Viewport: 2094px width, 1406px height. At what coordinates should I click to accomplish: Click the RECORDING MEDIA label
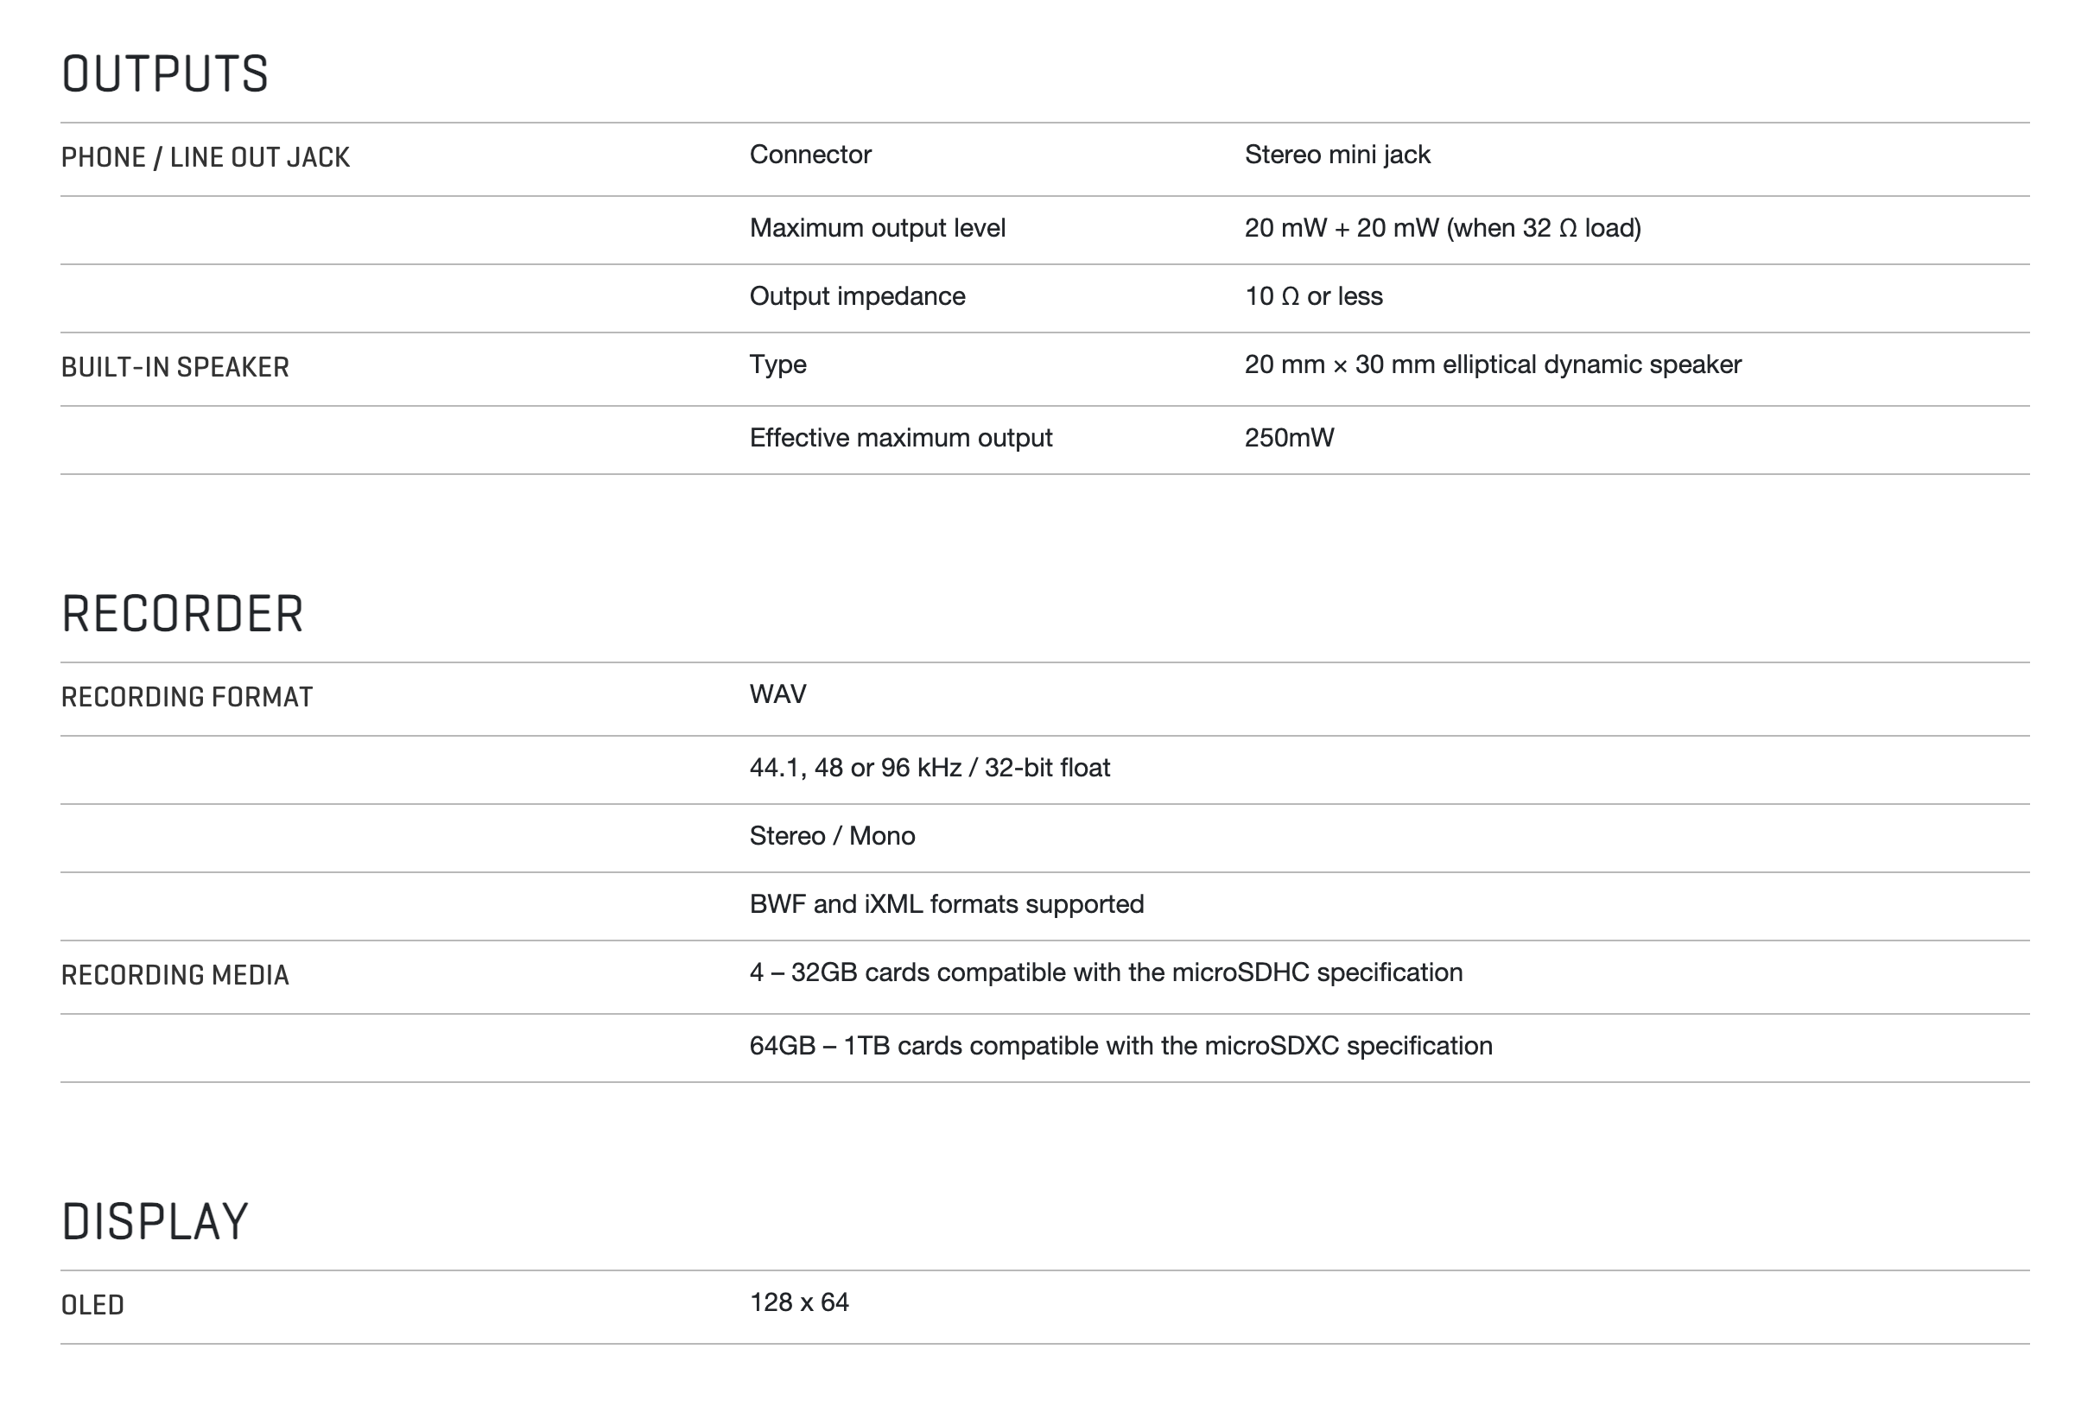point(174,976)
